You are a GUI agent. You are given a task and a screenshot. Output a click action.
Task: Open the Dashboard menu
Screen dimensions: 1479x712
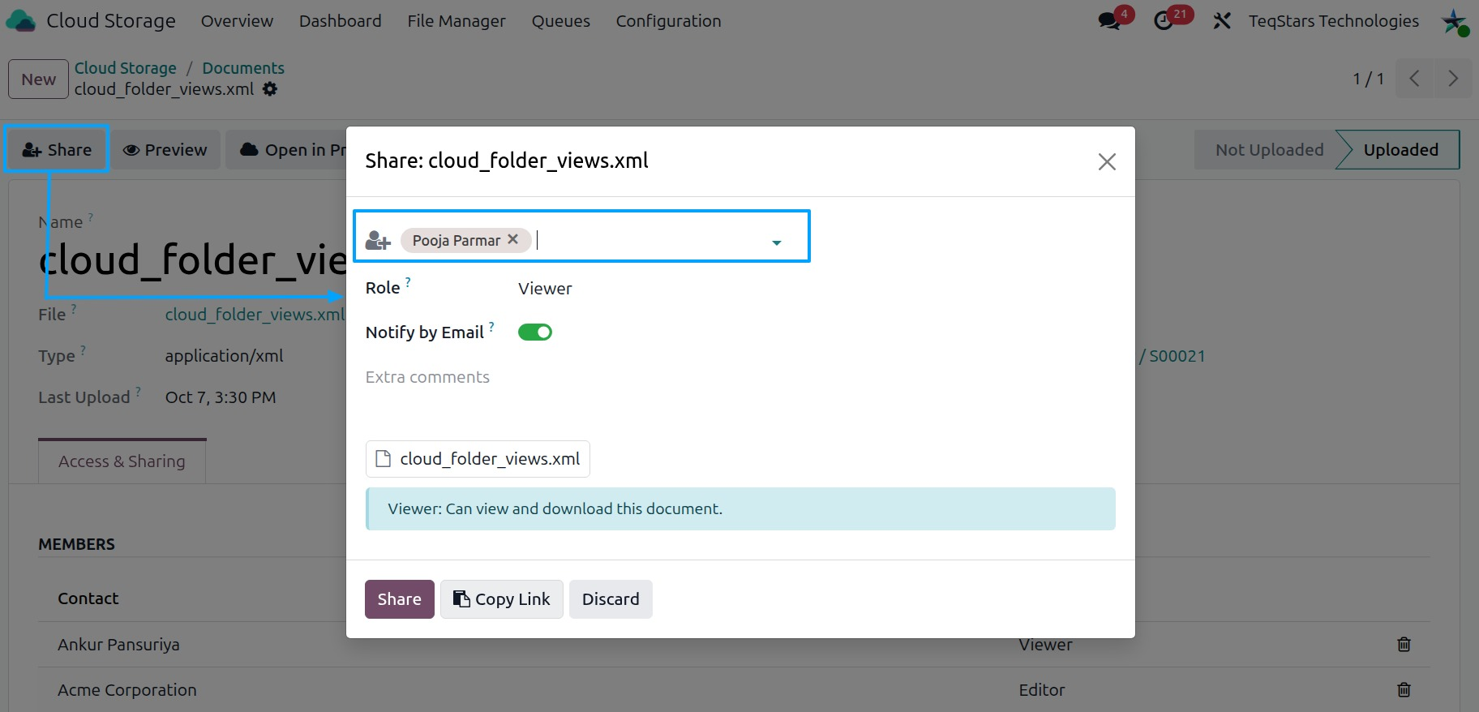pos(340,21)
